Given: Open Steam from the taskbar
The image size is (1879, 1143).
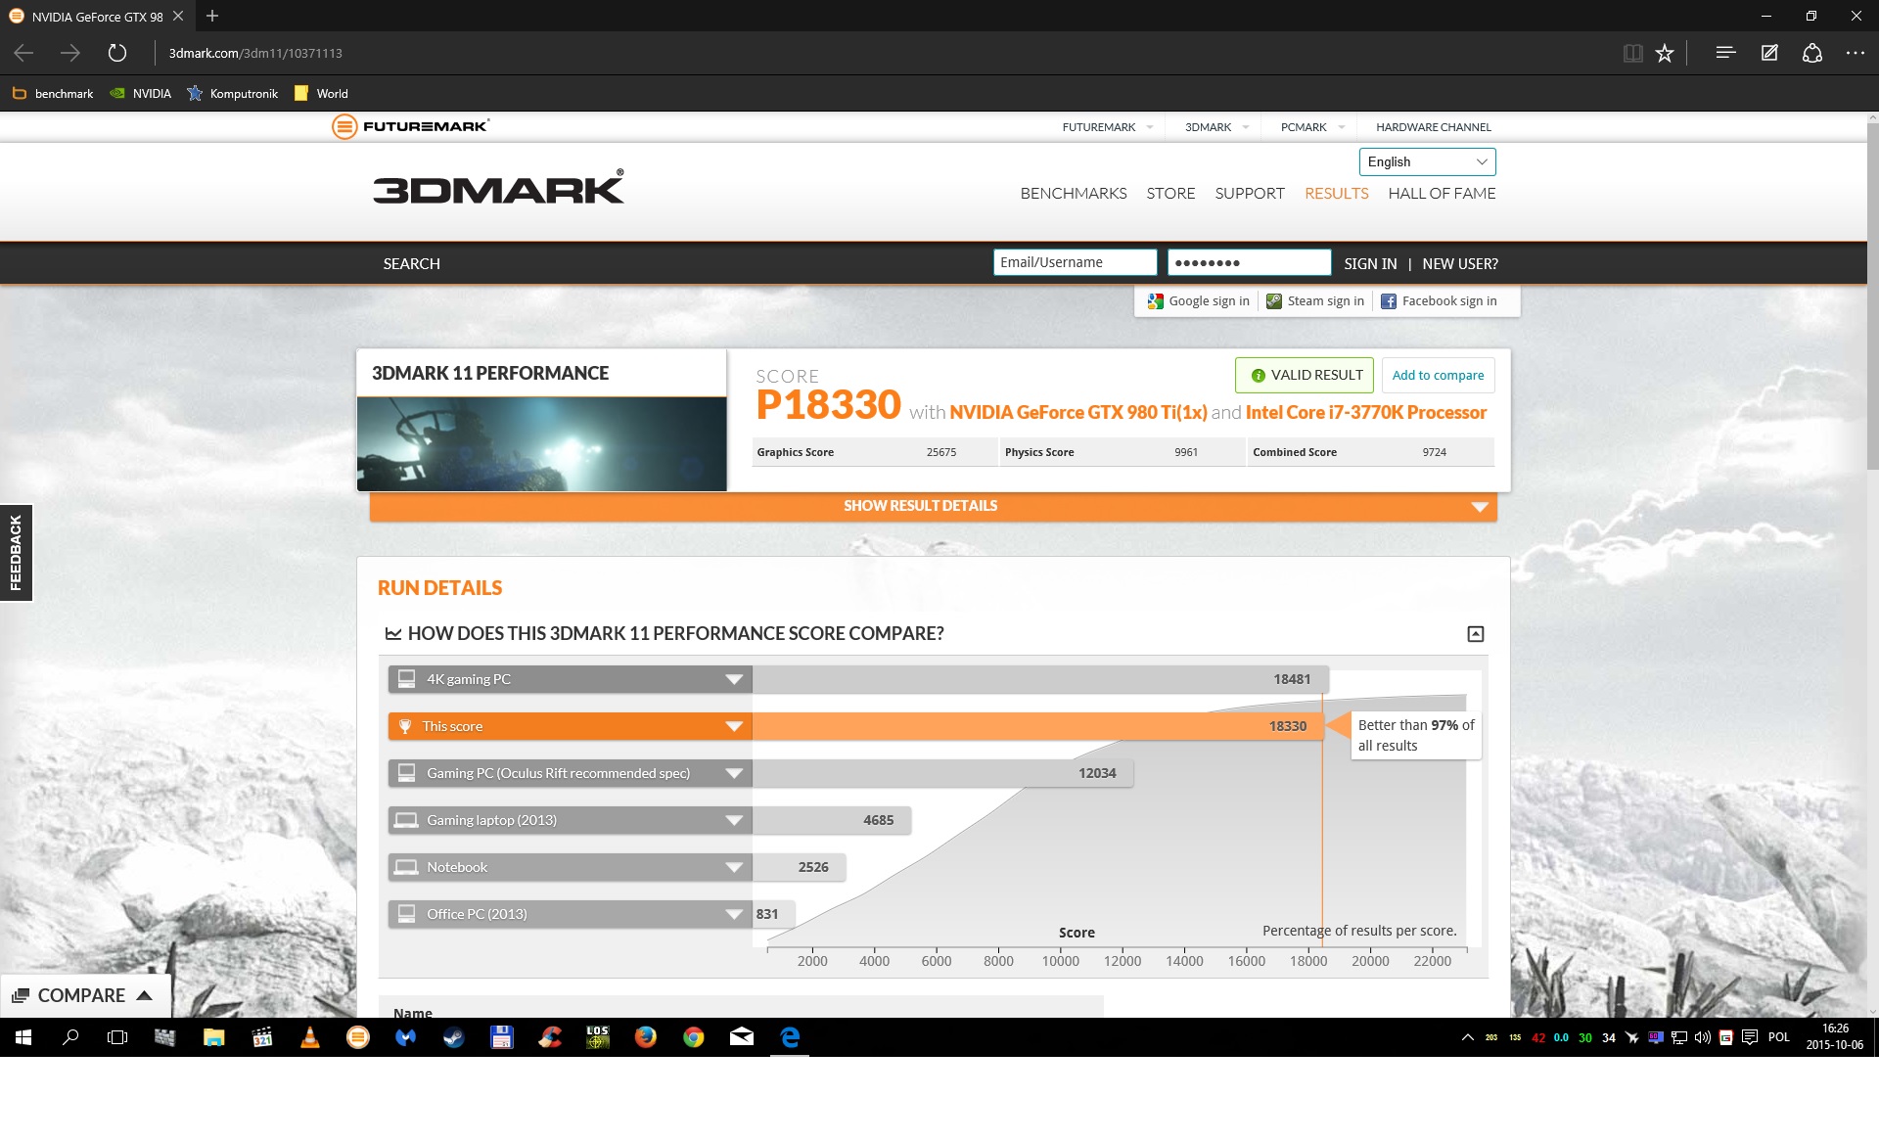Looking at the screenshot, I should click(454, 1037).
